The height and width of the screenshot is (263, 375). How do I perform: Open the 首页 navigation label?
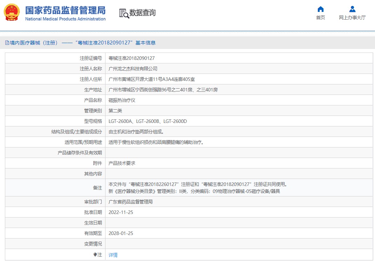(320, 18)
